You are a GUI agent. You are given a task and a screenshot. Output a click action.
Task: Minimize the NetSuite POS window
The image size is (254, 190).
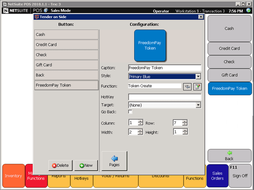(x=237, y=4)
